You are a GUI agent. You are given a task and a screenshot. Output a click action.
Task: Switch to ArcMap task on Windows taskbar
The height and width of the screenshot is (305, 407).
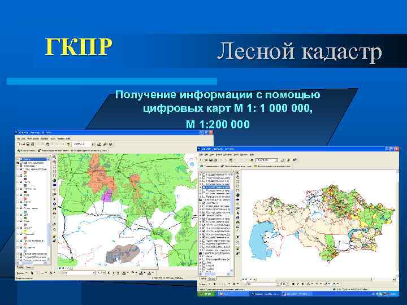tap(266, 294)
